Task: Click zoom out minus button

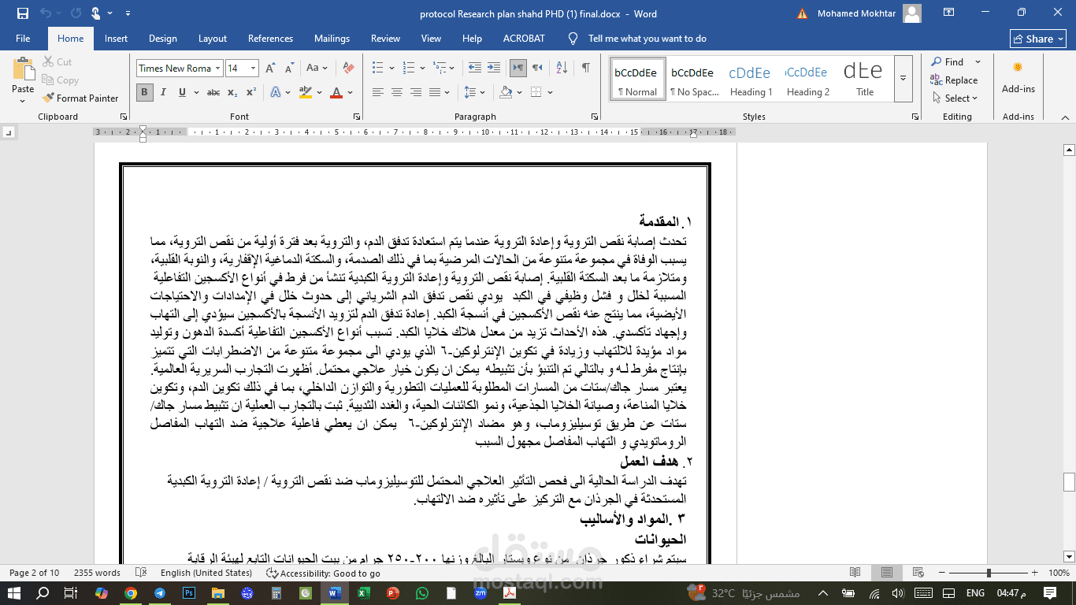Action: [x=942, y=573]
